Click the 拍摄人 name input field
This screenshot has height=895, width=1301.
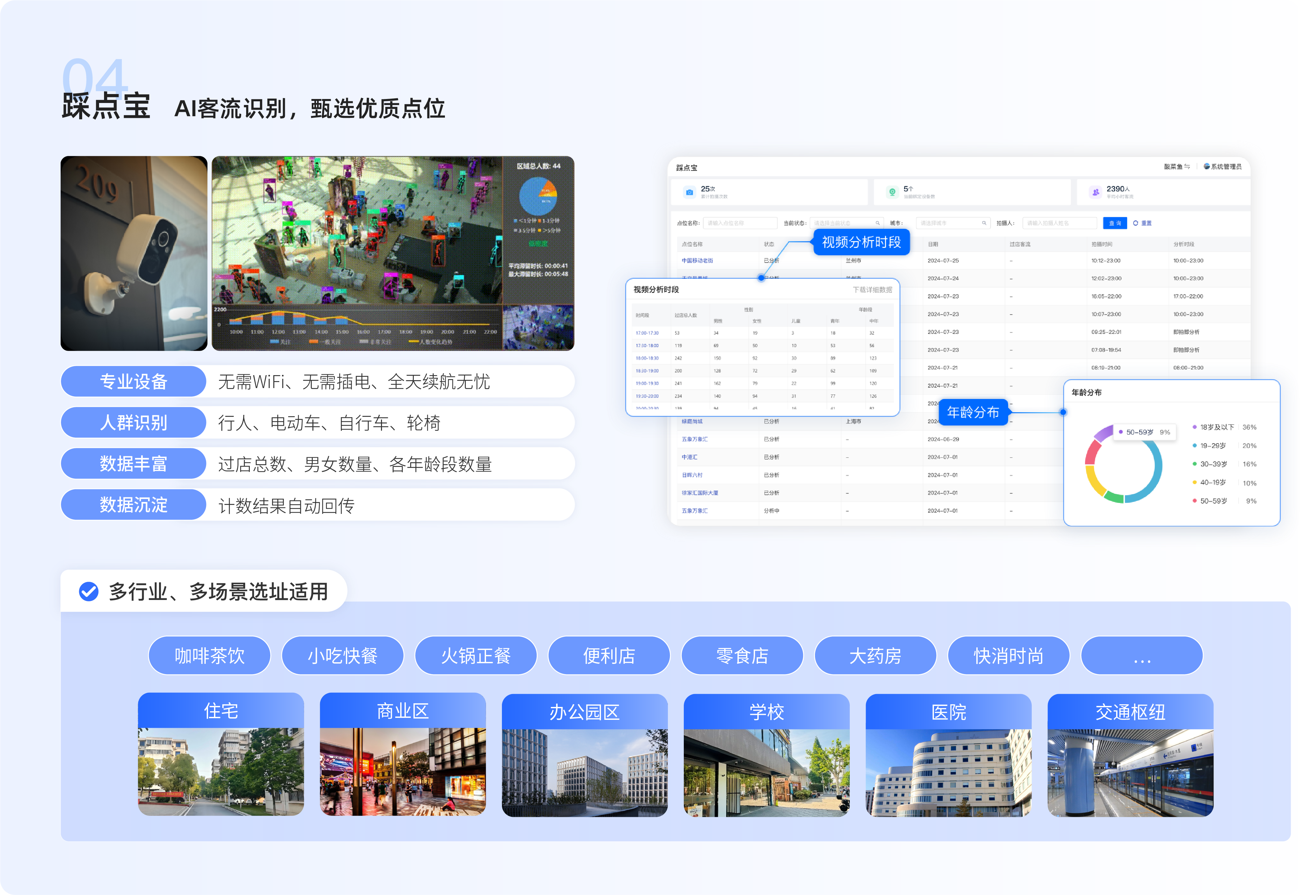1059,223
